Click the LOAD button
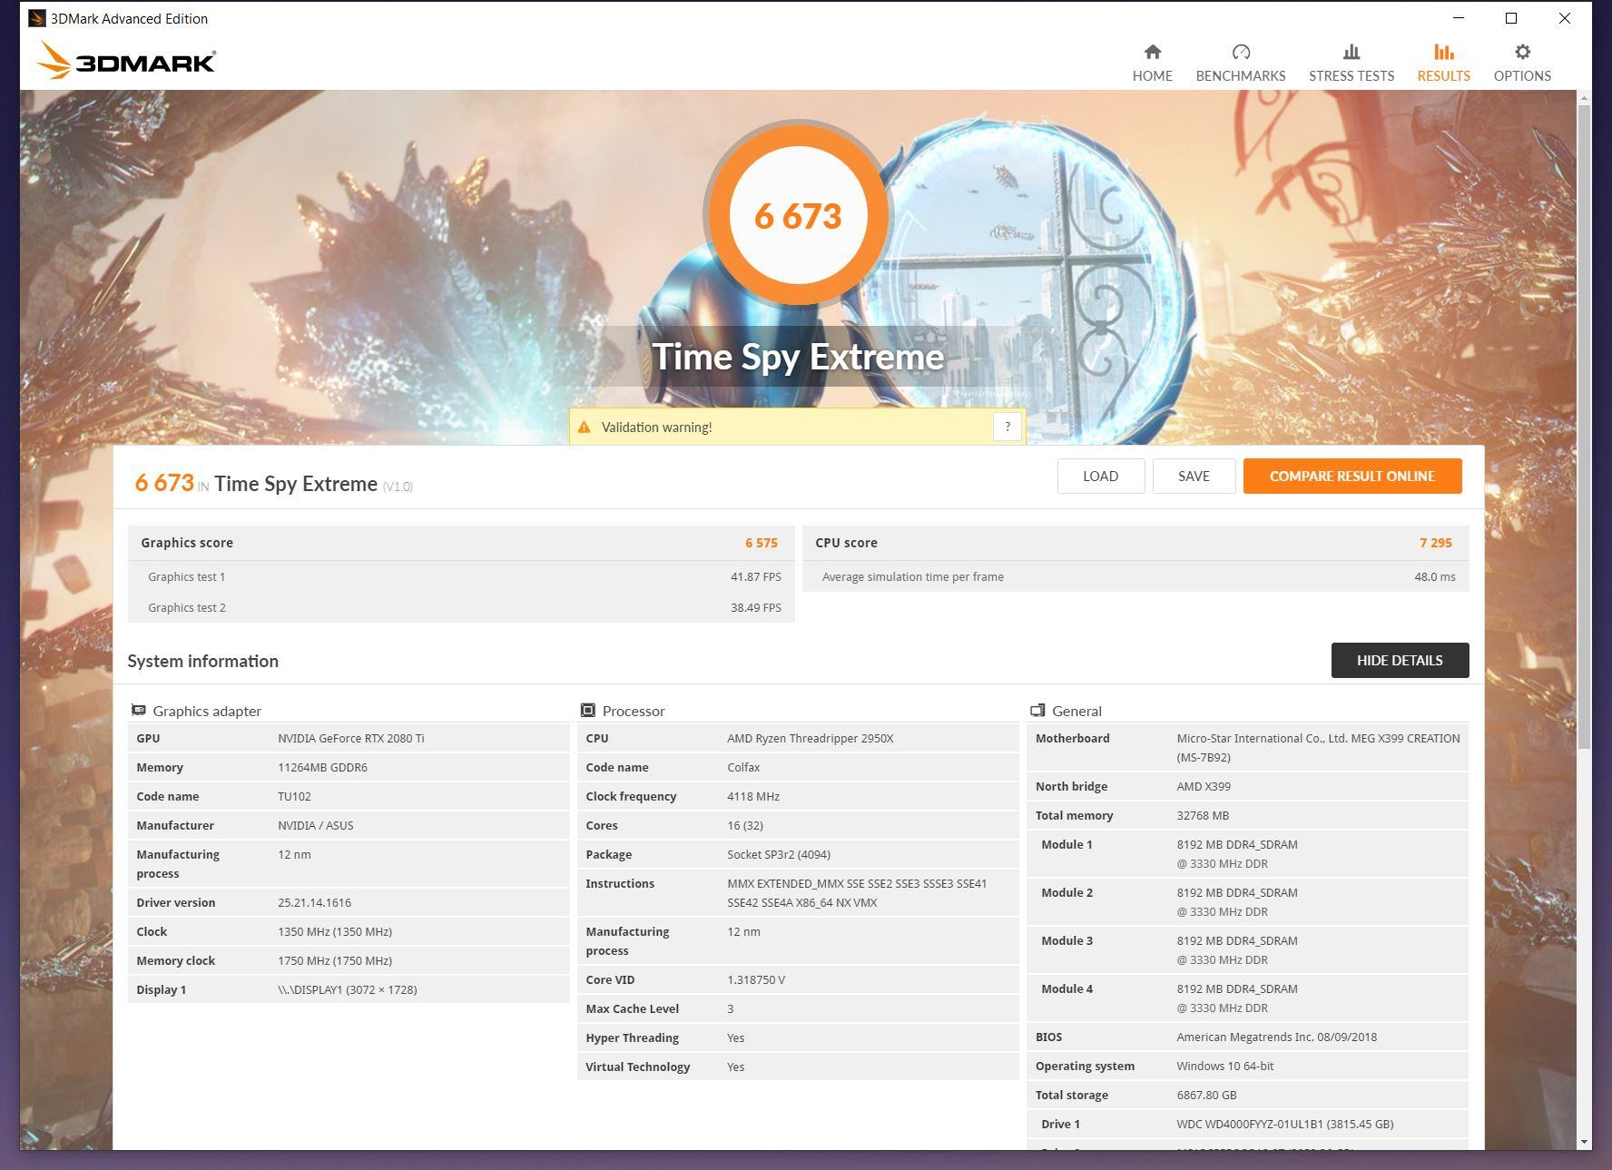The height and width of the screenshot is (1170, 1612). [1100, 476]
